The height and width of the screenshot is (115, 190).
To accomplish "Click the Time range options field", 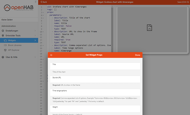I will click(95, 93).
